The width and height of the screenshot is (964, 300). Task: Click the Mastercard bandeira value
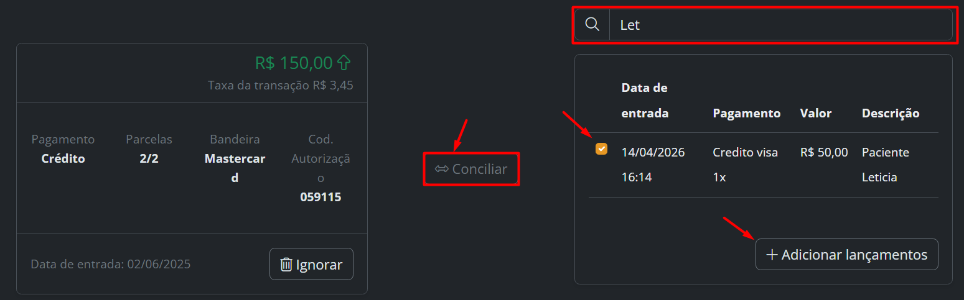pos(235,168)
